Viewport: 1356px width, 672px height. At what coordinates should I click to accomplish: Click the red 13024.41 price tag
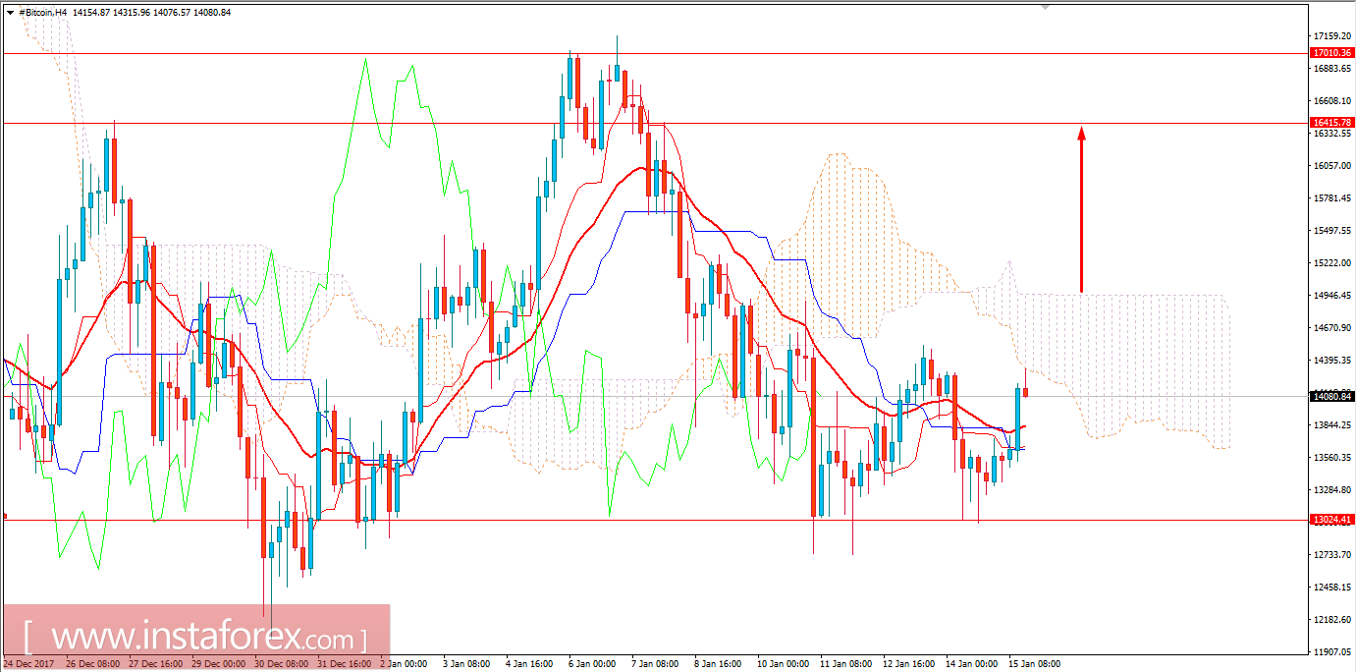[x=1332, y=520]
